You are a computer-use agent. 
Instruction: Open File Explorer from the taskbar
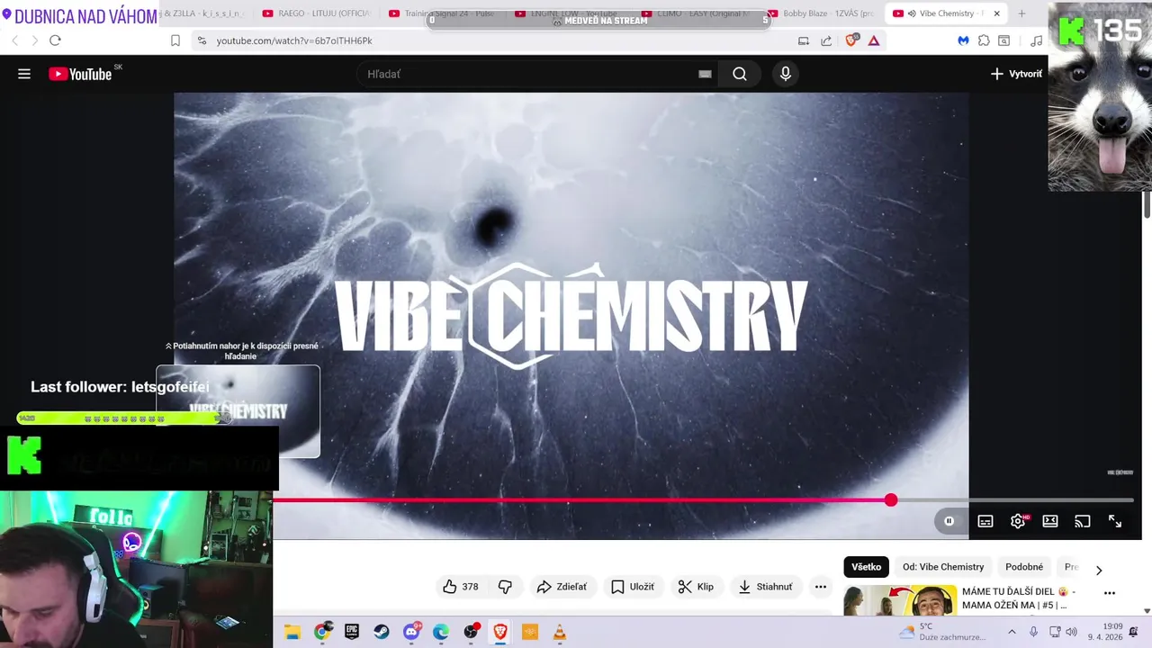click(292, 633)
